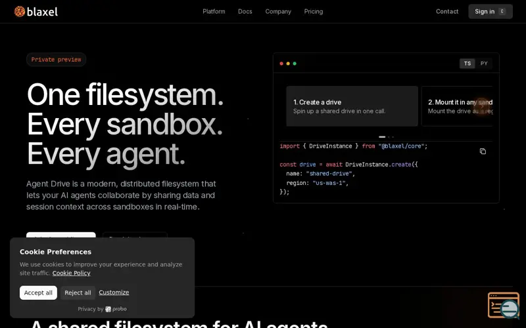Click the 'Private preview' badge
The width and height of the screenshot is (526, 328).
[x=56, y=60]
